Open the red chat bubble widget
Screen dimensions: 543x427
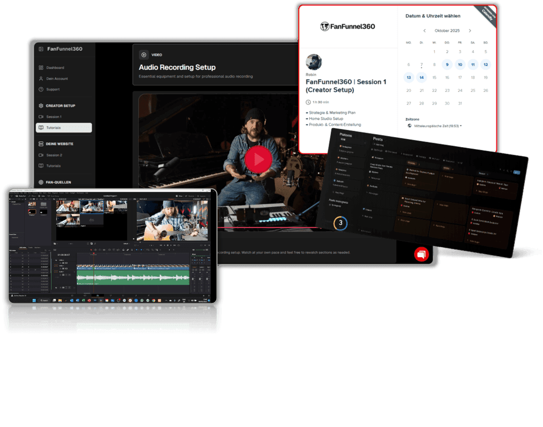(x=421, y=255)
